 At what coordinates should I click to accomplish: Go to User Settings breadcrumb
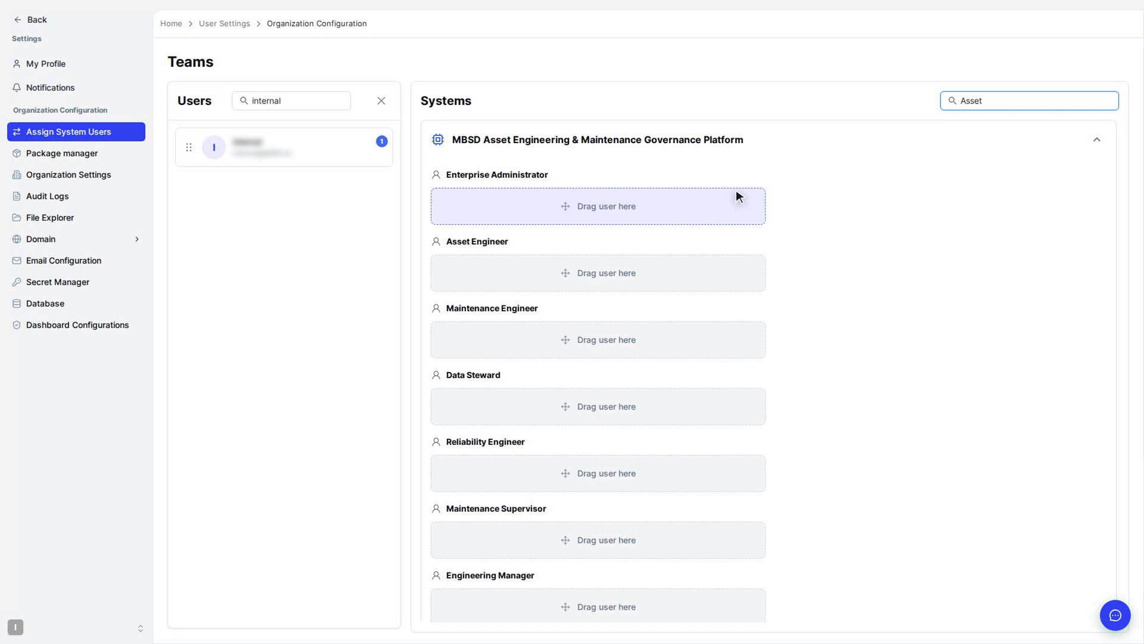click(225, 24)
